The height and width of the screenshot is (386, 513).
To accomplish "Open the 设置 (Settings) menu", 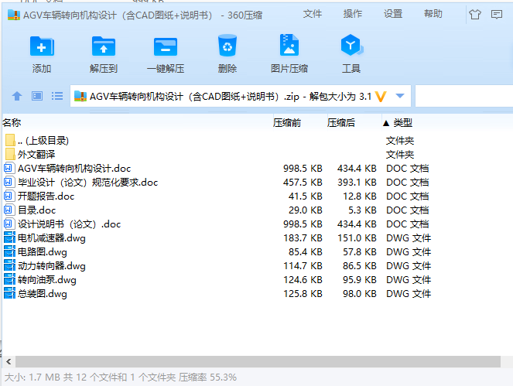I will [x=393, y=14].
